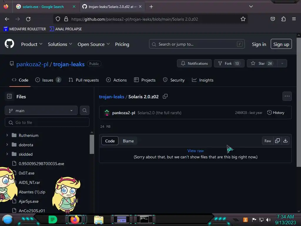The width and height of the screenshot is (301, 226).
Task: Open the three-dot file options menu
Action: click(x=287, y=96)
